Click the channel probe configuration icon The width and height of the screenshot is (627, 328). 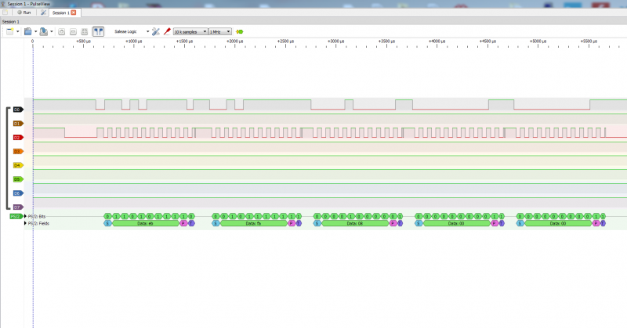tap(166, 31)
